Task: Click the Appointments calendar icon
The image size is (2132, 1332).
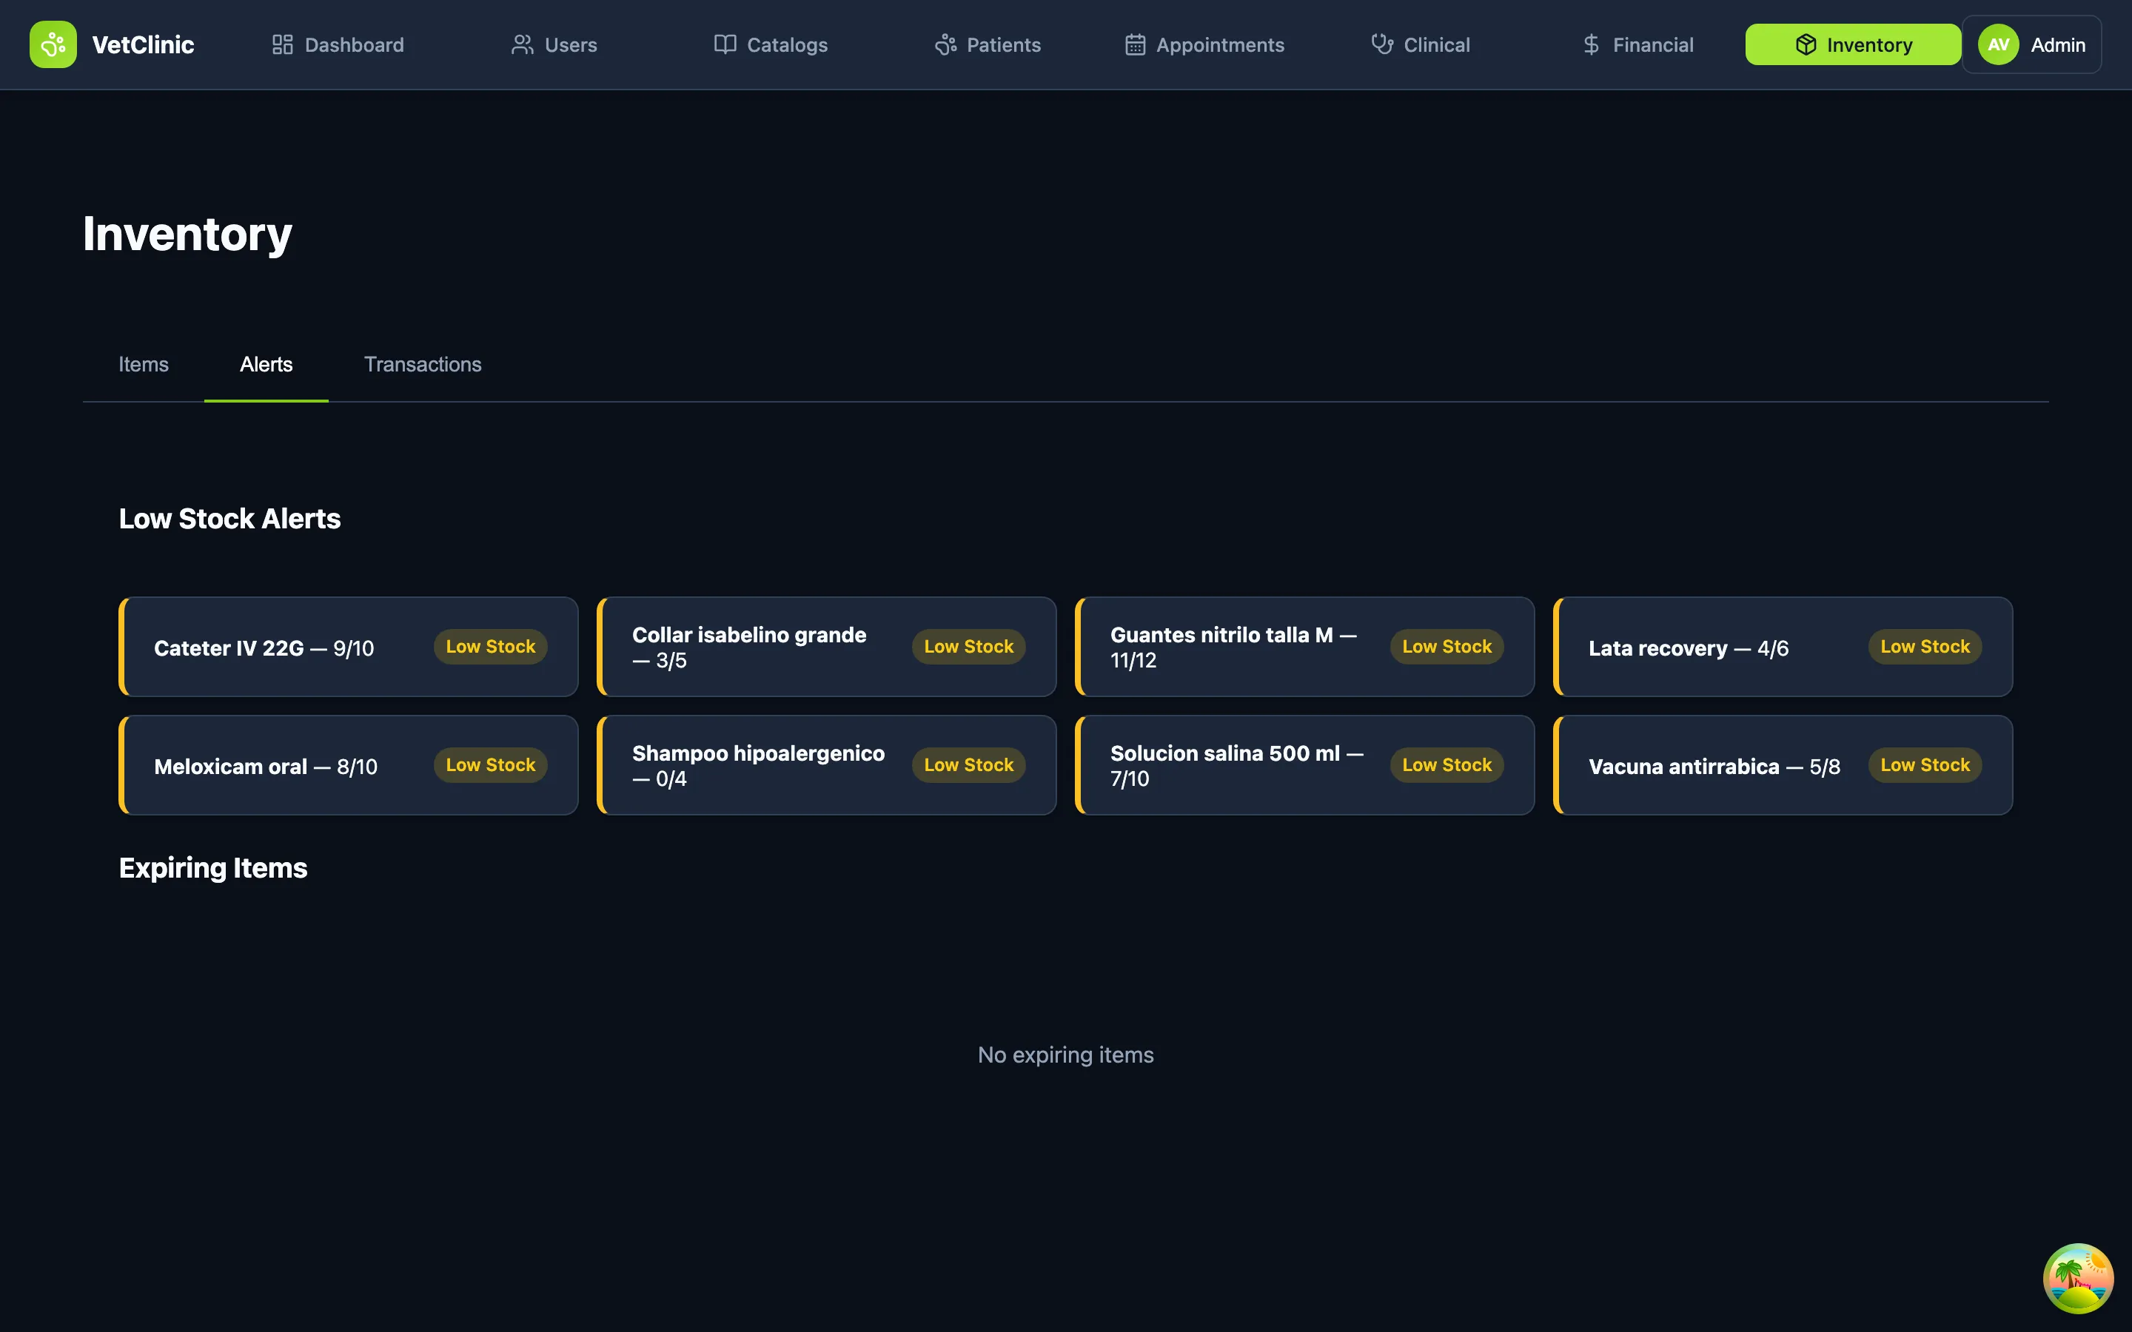Action: tap(1135, 45)
